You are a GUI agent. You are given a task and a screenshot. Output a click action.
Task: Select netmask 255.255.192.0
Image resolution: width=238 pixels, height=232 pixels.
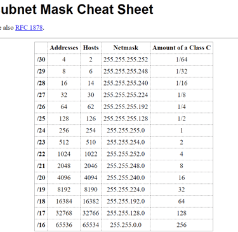point(126,202)
